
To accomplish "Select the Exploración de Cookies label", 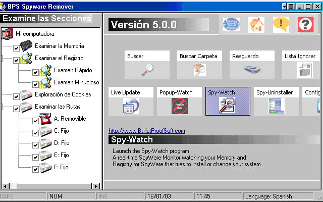I will [x=63, y=94].
